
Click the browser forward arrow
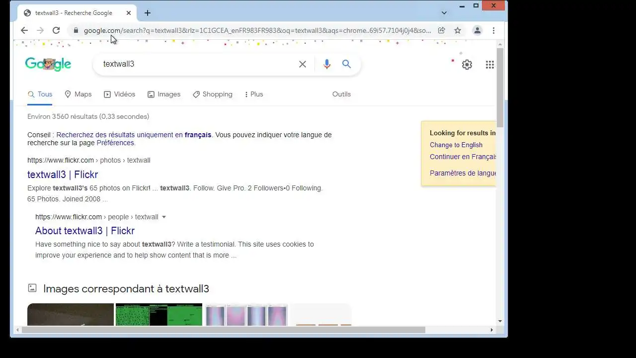[x=40, y=30]
